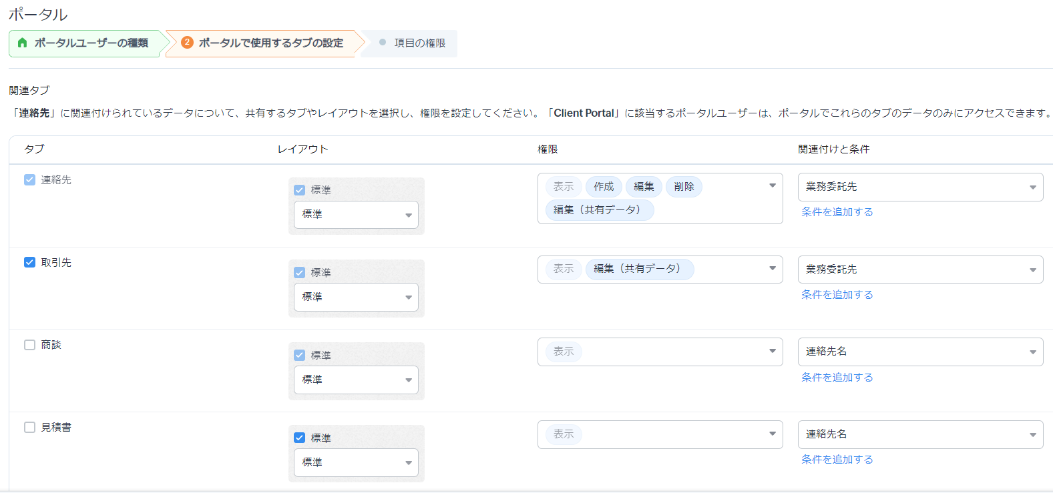Open 標準 layout dropdown for 見積書
Screen dimensions: 1053x493
tap(356, 462)
